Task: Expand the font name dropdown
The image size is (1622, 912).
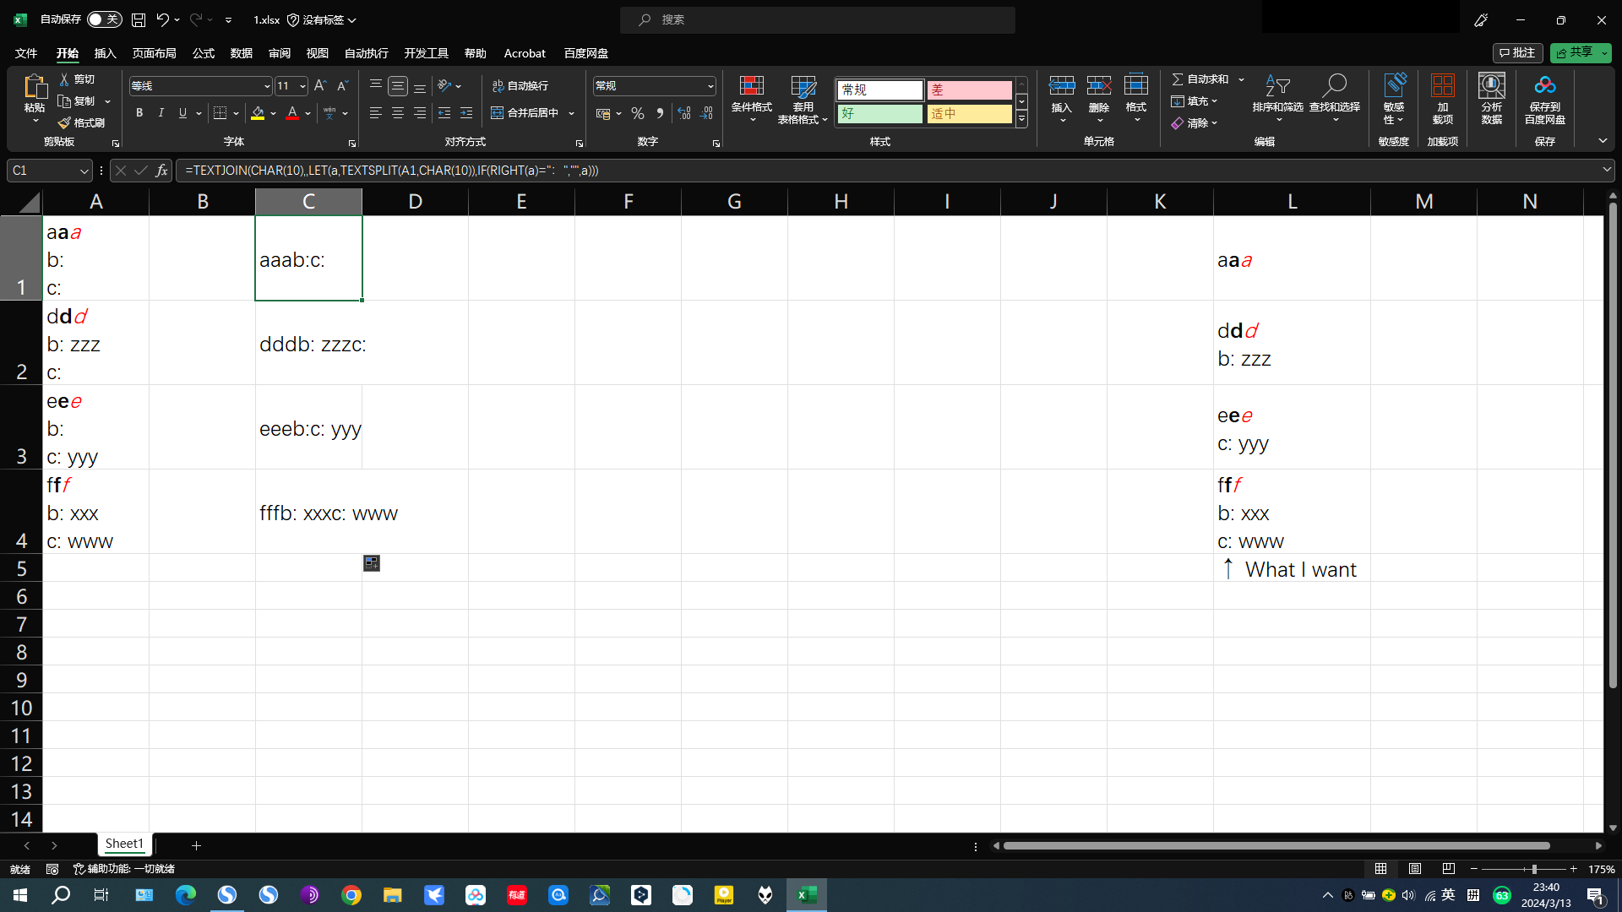Action: 267,86
